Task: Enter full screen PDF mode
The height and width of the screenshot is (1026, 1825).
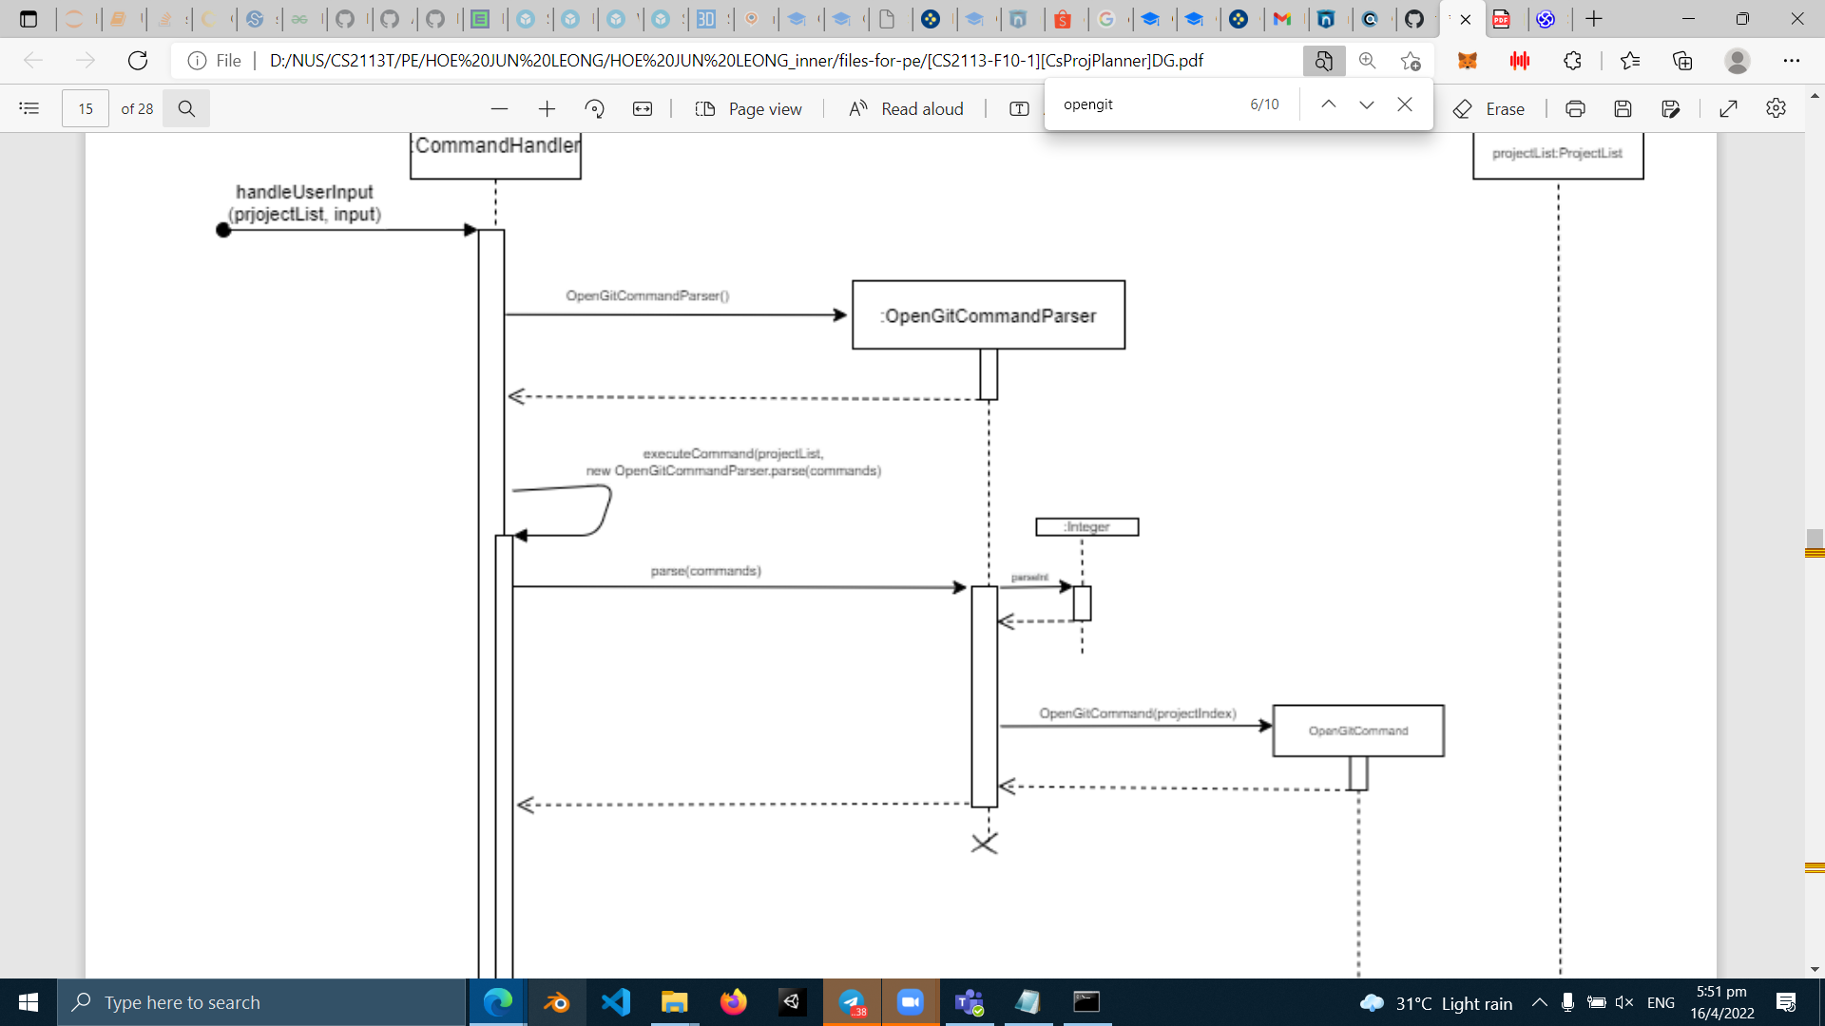Action: coord(1728,108)
